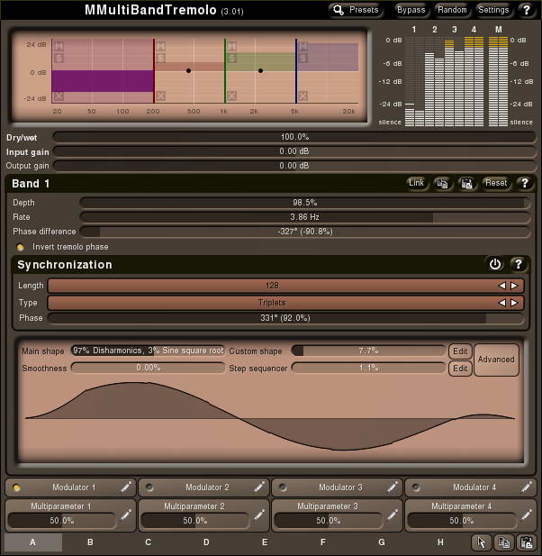Toggle Modulator 2 enable LED
The image size is (542, 556).
149,488
